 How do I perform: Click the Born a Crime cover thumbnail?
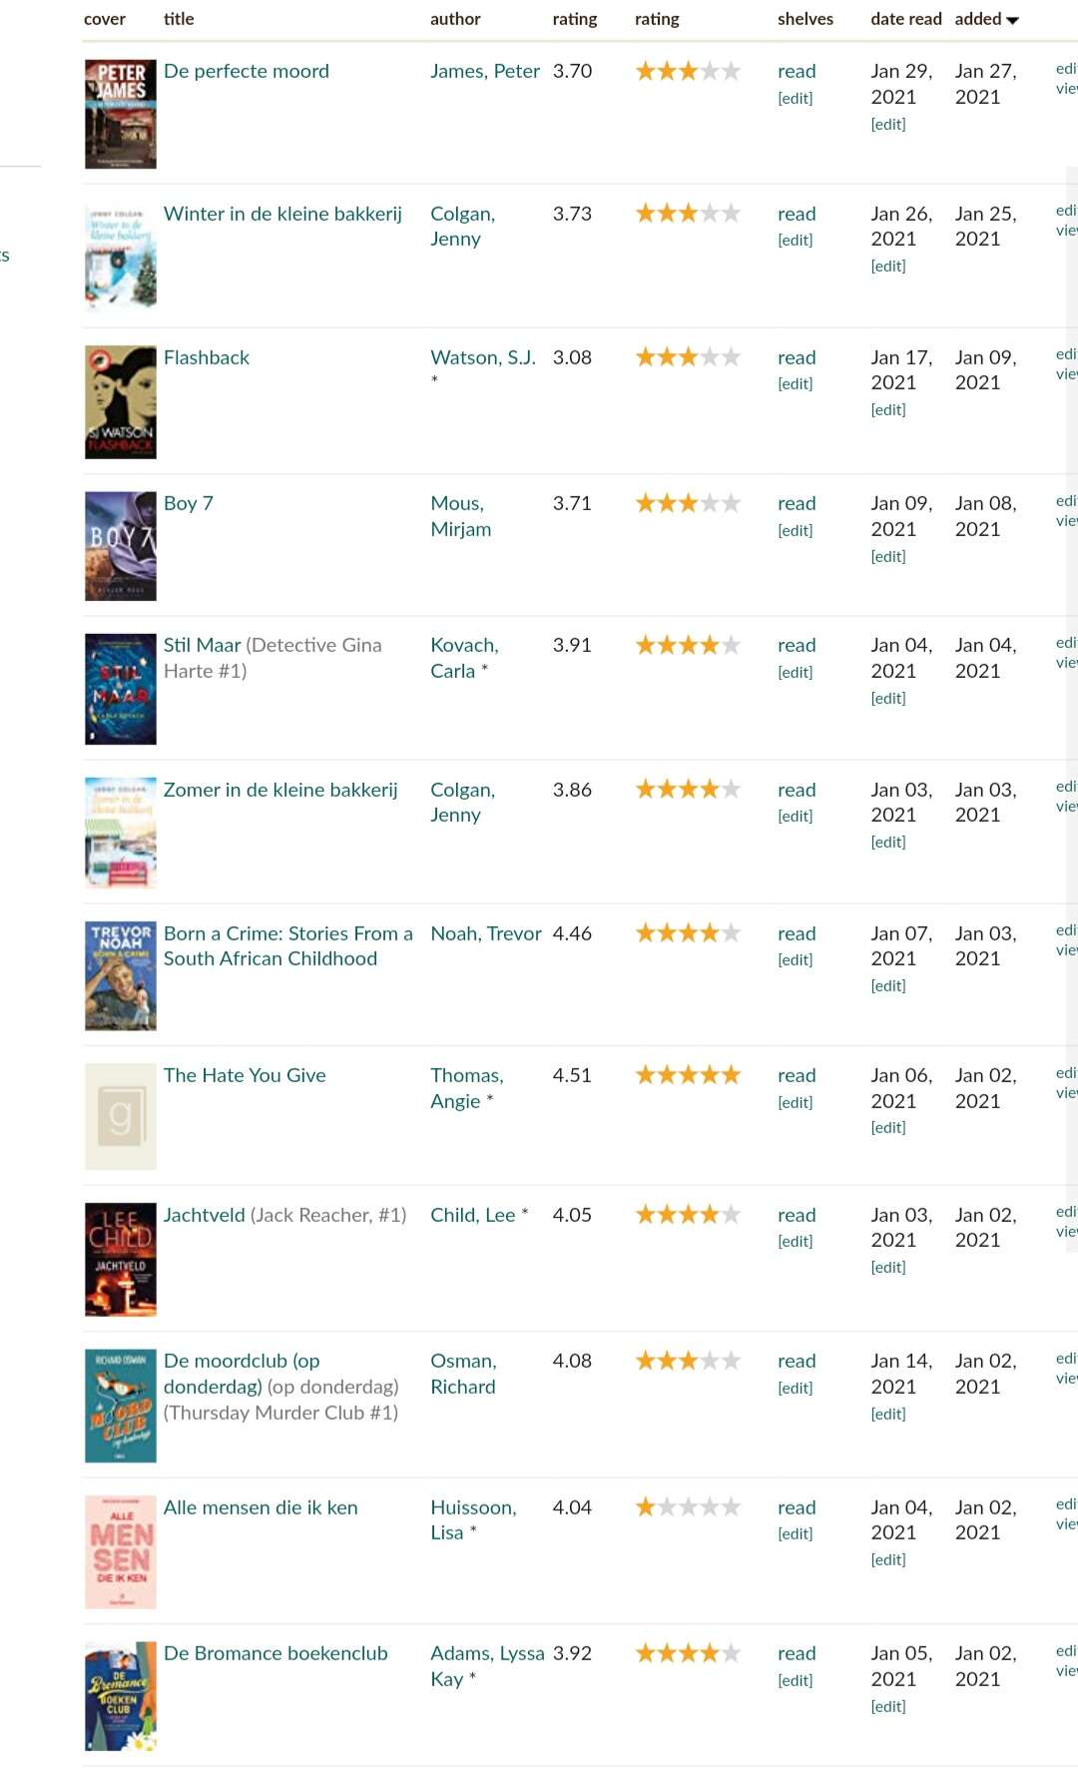pyautogui.click(x=121, y=975)
